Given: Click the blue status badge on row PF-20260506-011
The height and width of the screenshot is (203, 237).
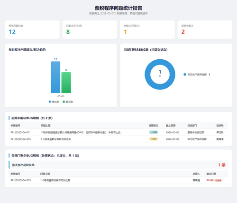Looking at the screenshot, I should click(x=154, y=132).
